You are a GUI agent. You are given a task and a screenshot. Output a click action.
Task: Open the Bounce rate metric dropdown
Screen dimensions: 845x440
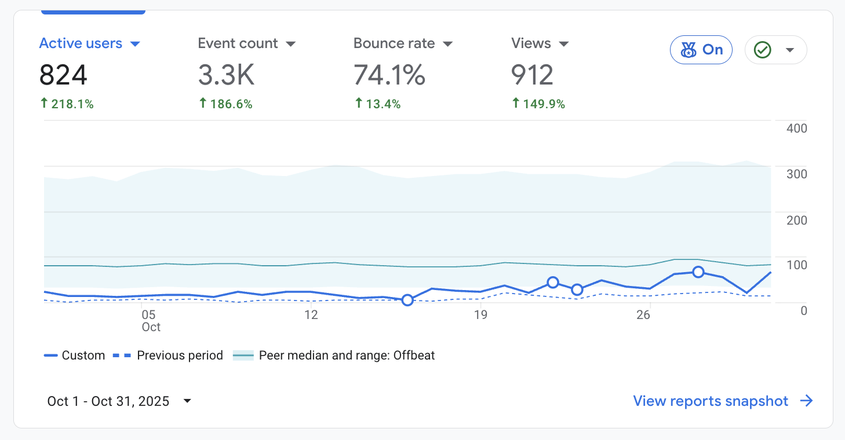(447, 44)
